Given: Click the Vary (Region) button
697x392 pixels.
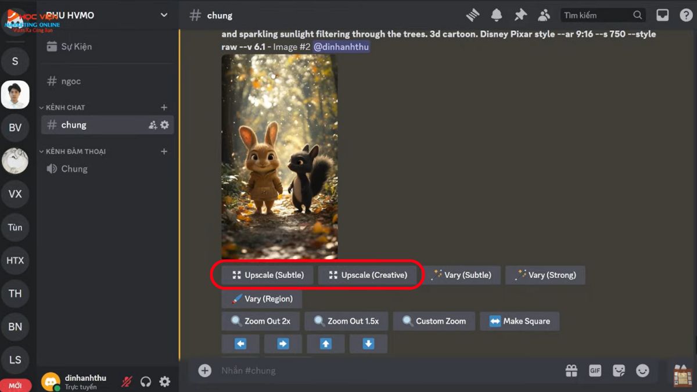Looking at the screenshot, I should point(261,299).
